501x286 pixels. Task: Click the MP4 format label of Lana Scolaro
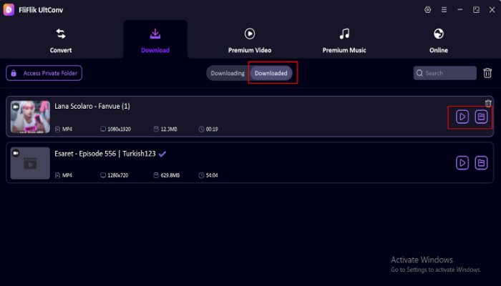tap(67, 129)
